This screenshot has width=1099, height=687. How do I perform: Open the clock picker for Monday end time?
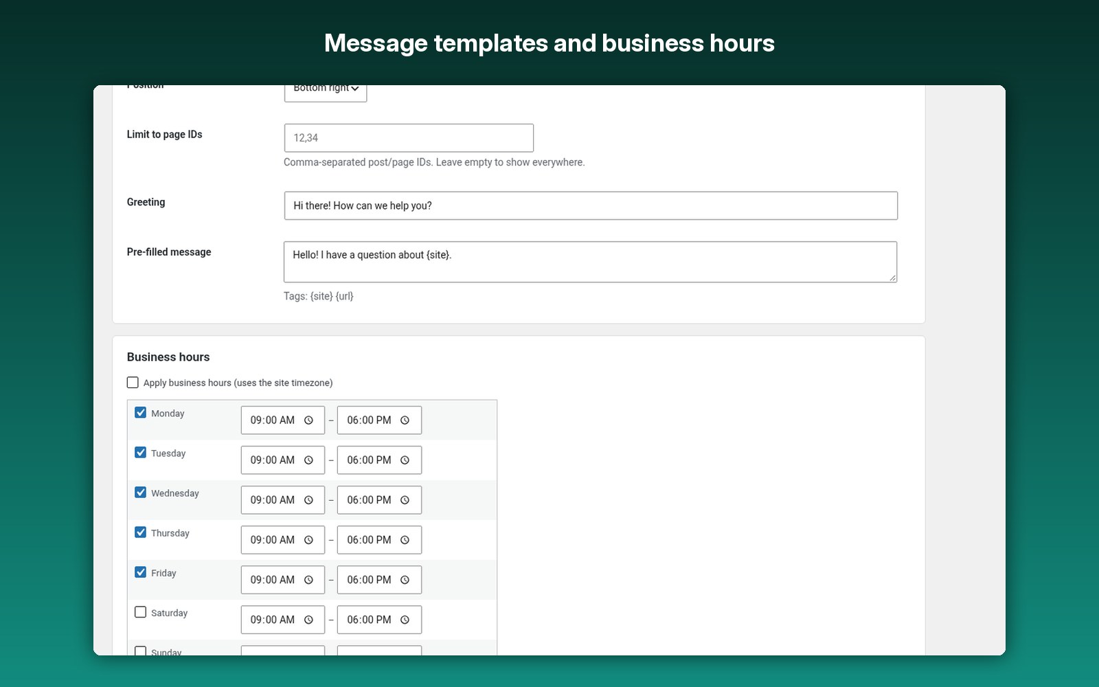click(x=405, y=420)
